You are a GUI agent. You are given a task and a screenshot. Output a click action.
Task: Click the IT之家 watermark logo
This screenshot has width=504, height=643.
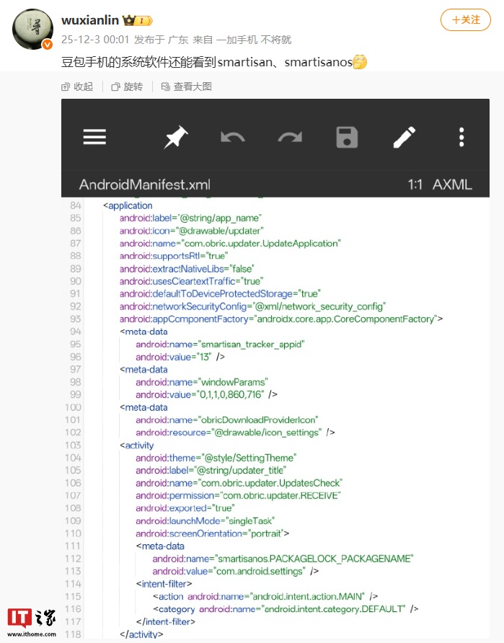pos(32,621)
